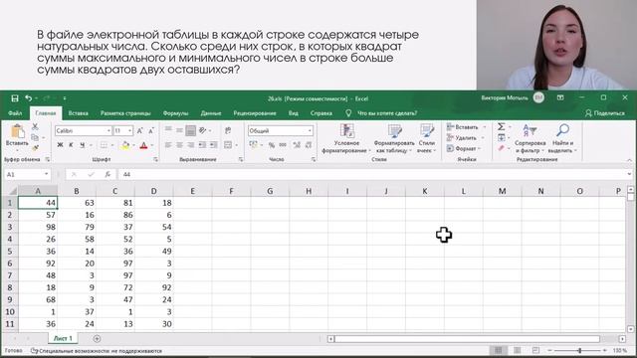Increase font size with large A icon

139,130
